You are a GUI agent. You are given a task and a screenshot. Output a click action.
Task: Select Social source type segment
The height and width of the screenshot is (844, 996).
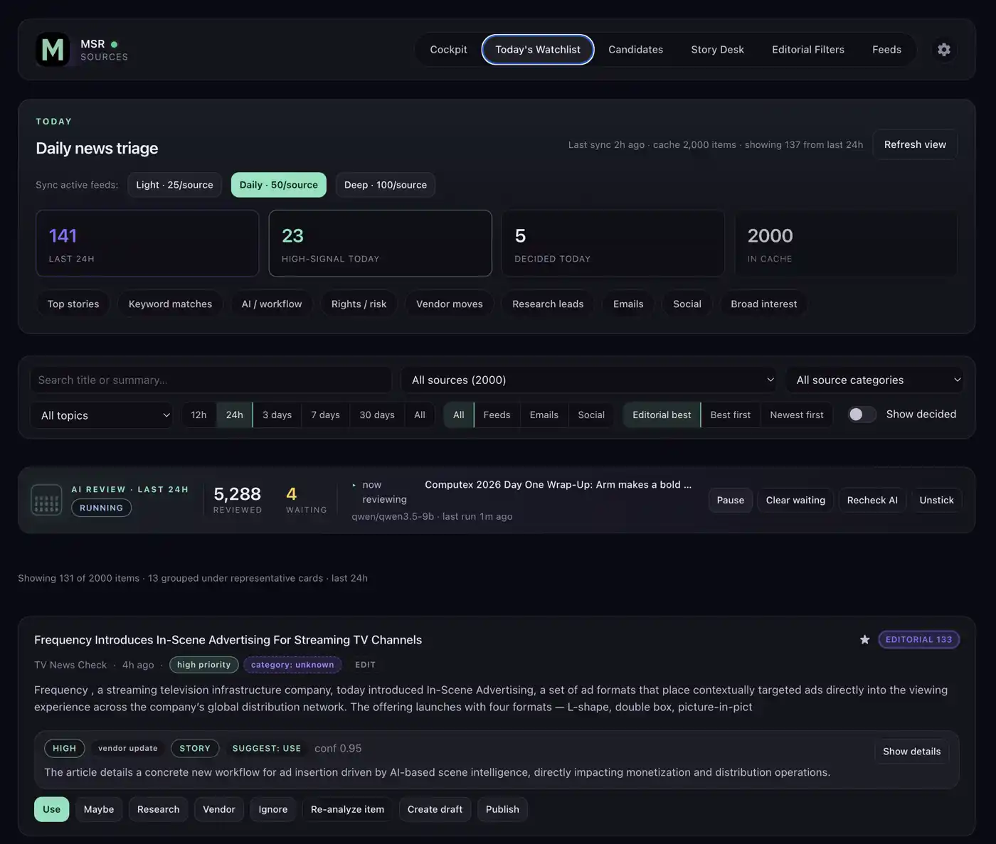(x=591, y=415)
